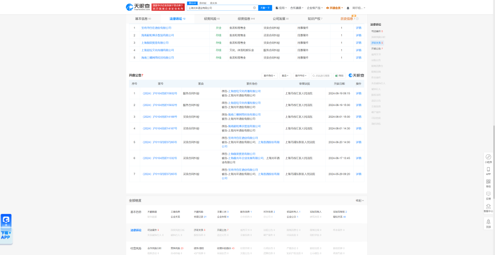The width and height of the screenshot is (495, 255).
Task: Switch to the 历史信息 tab
Action: pos(346,19)
